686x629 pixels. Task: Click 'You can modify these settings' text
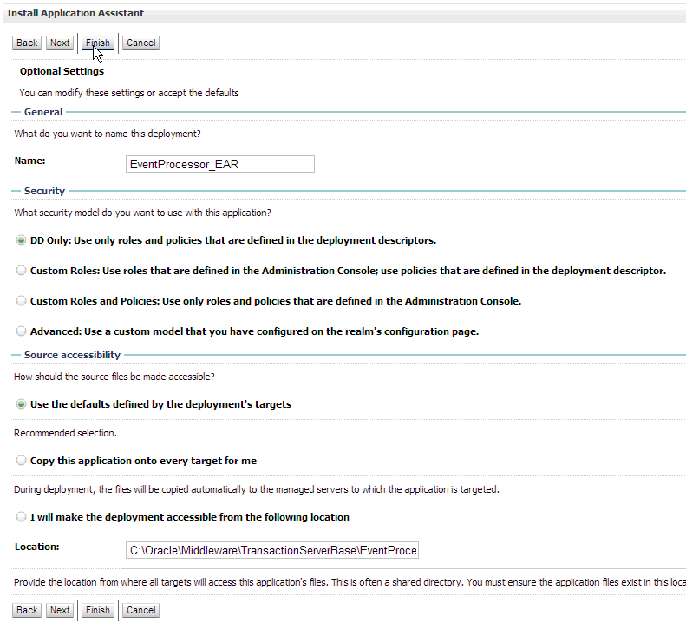[x=129, y=93]
